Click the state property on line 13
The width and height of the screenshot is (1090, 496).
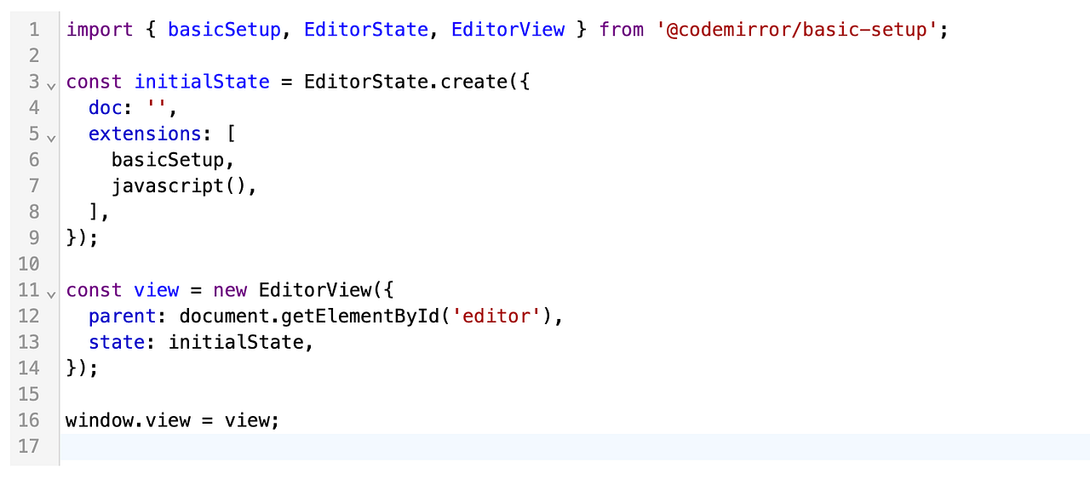click(x=116, y=342)
